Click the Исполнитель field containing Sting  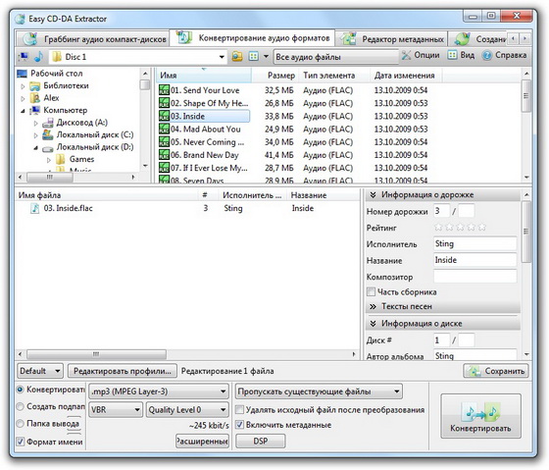(475, 243)
